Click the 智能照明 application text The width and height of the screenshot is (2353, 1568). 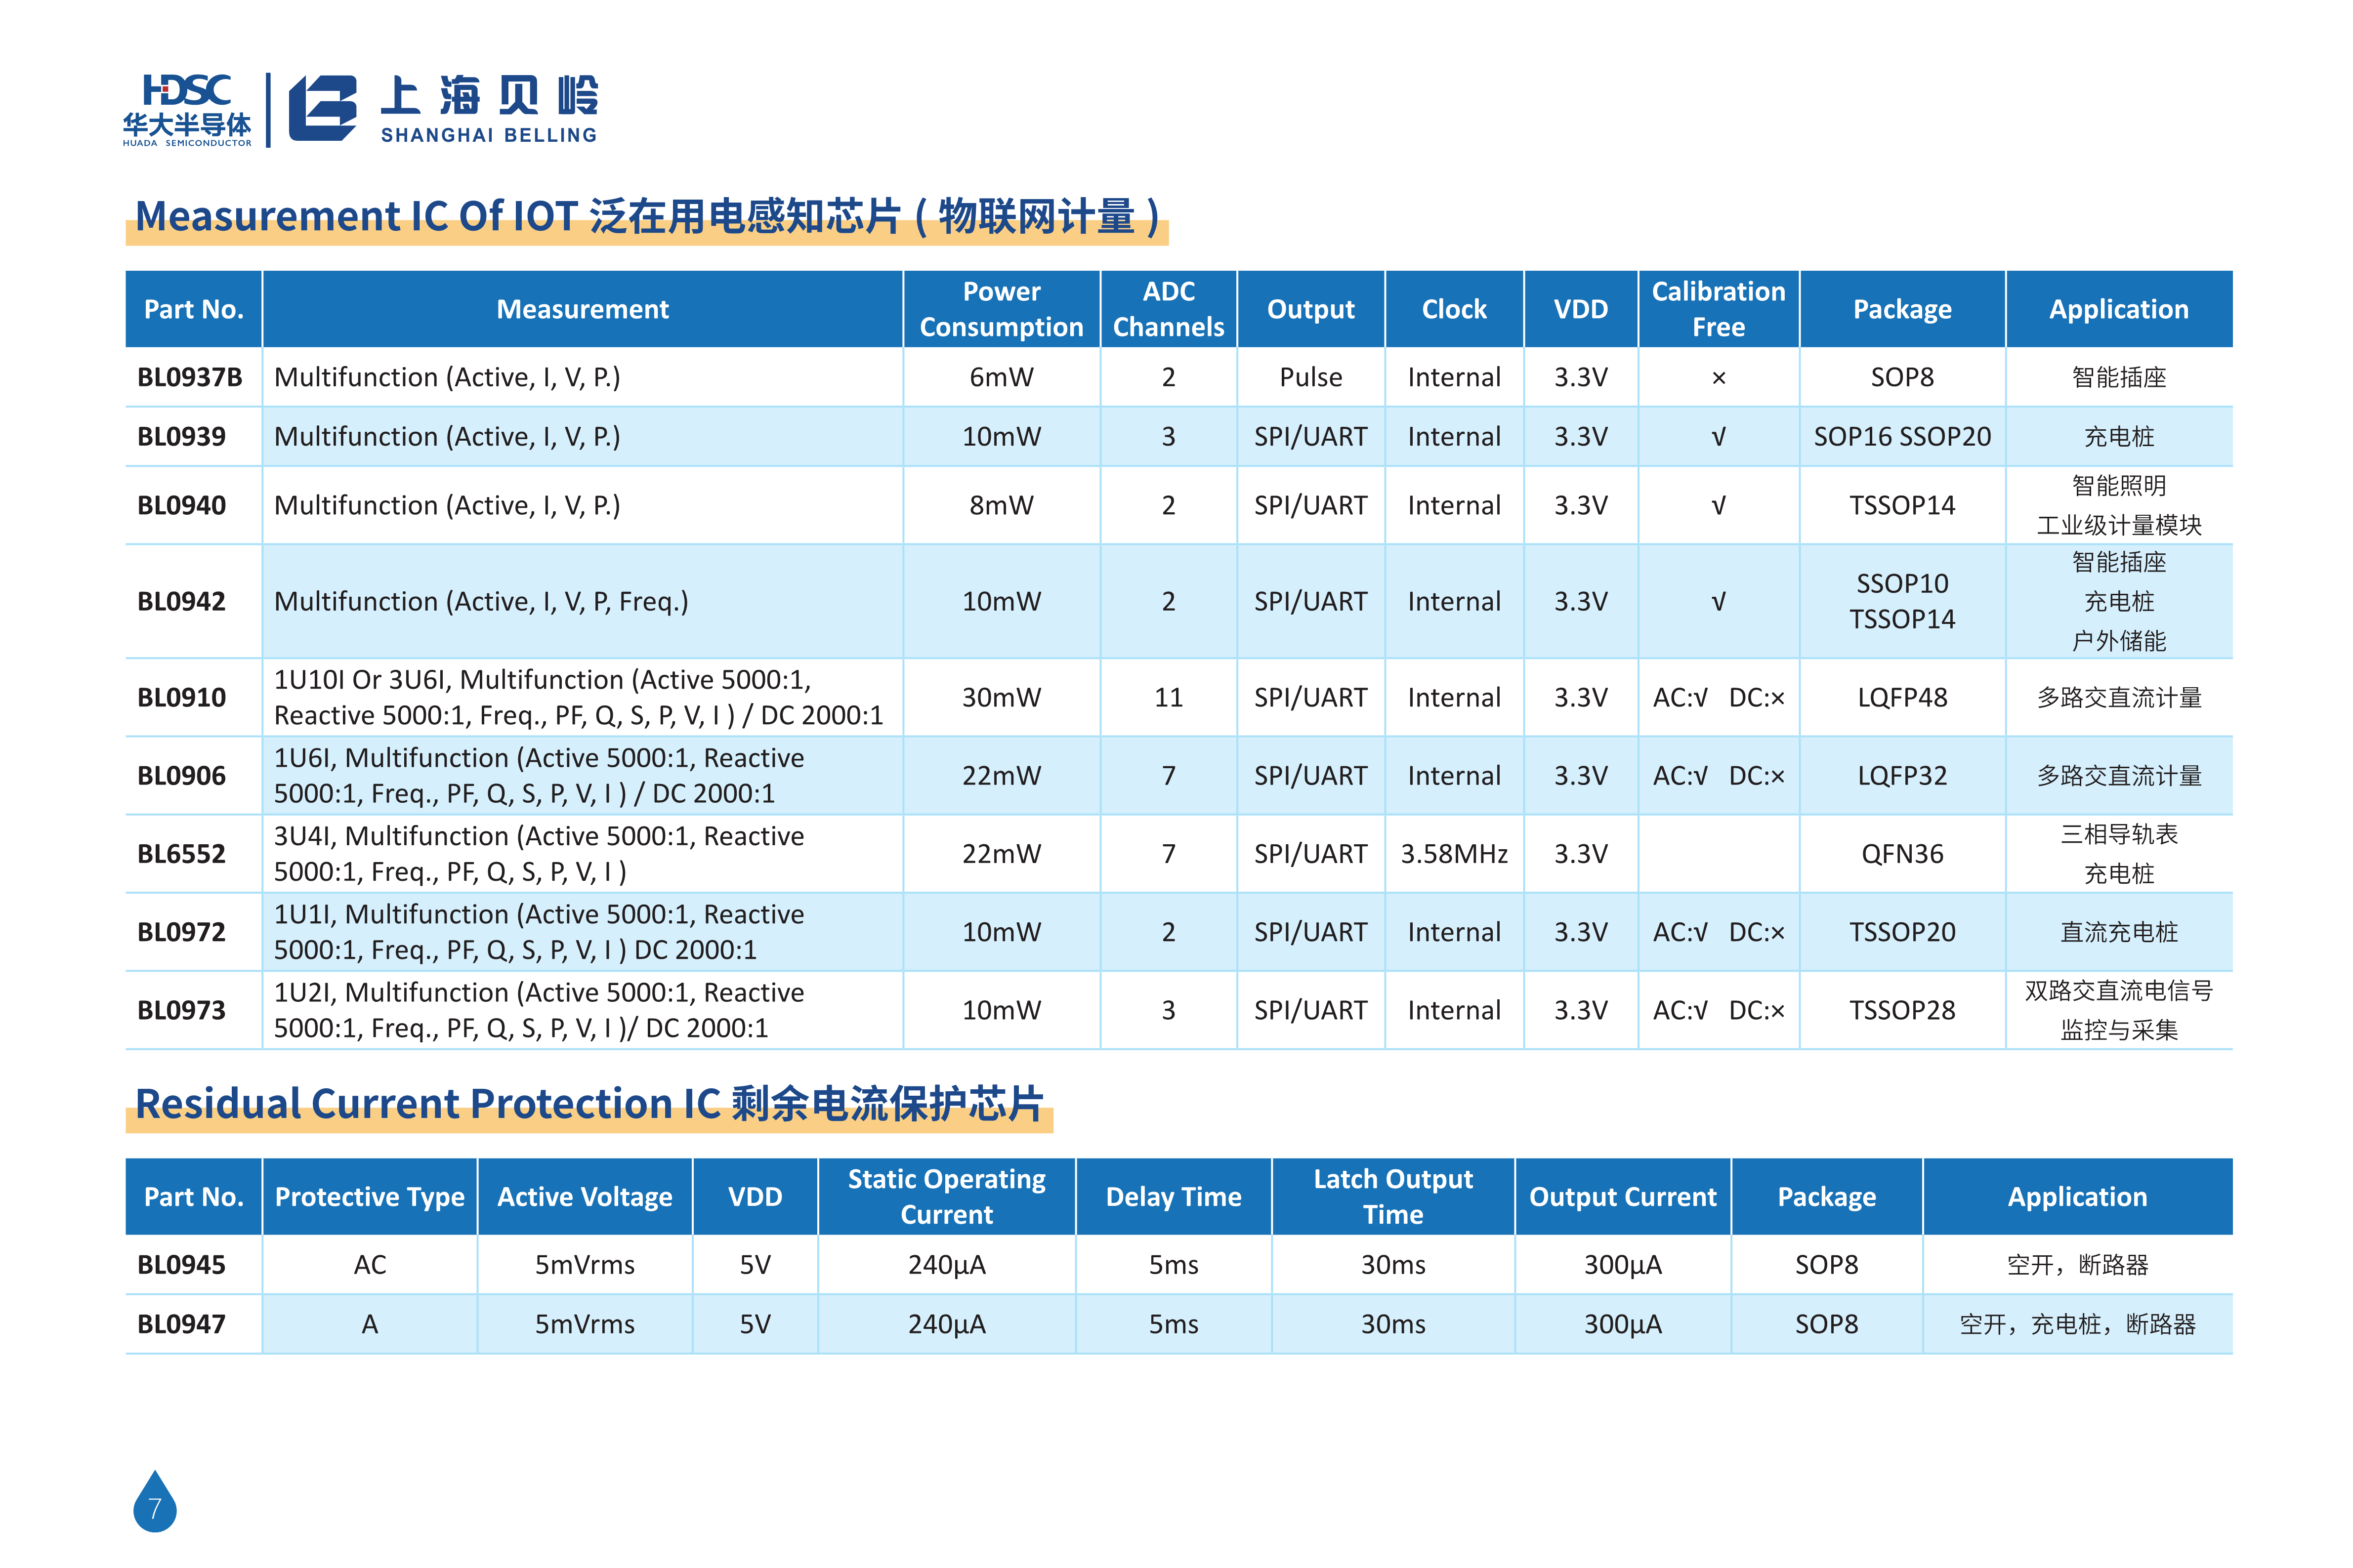pyautogui.click(x=2118, y=485)
